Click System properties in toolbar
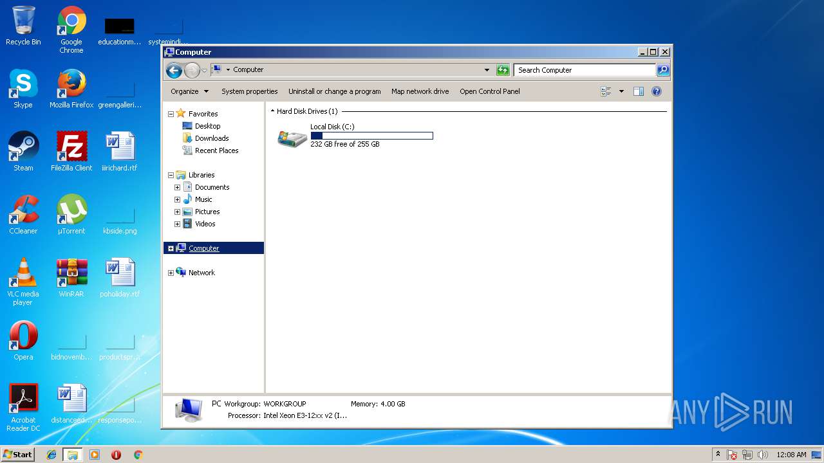 pos(250,91)
